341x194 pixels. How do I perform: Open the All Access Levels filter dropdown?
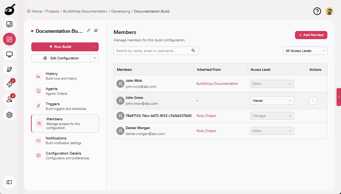coord(305,51)
